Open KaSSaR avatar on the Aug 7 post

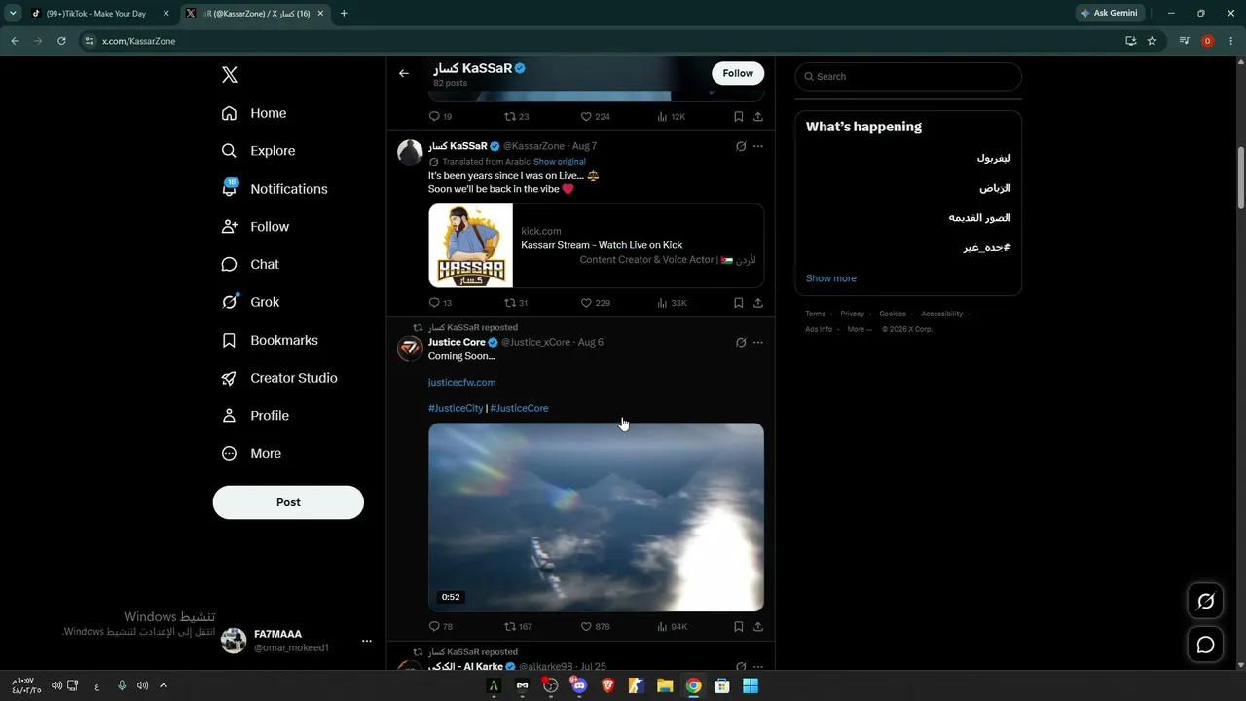pos(410,152)
